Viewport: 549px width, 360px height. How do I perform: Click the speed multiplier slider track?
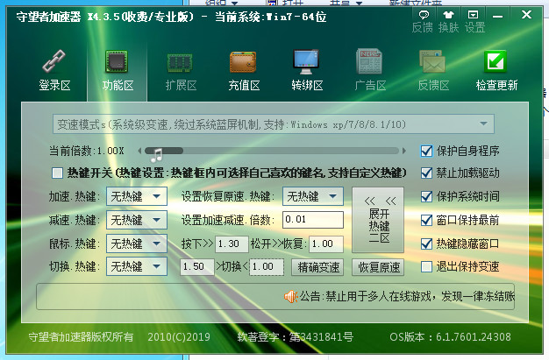pos(272,151)
